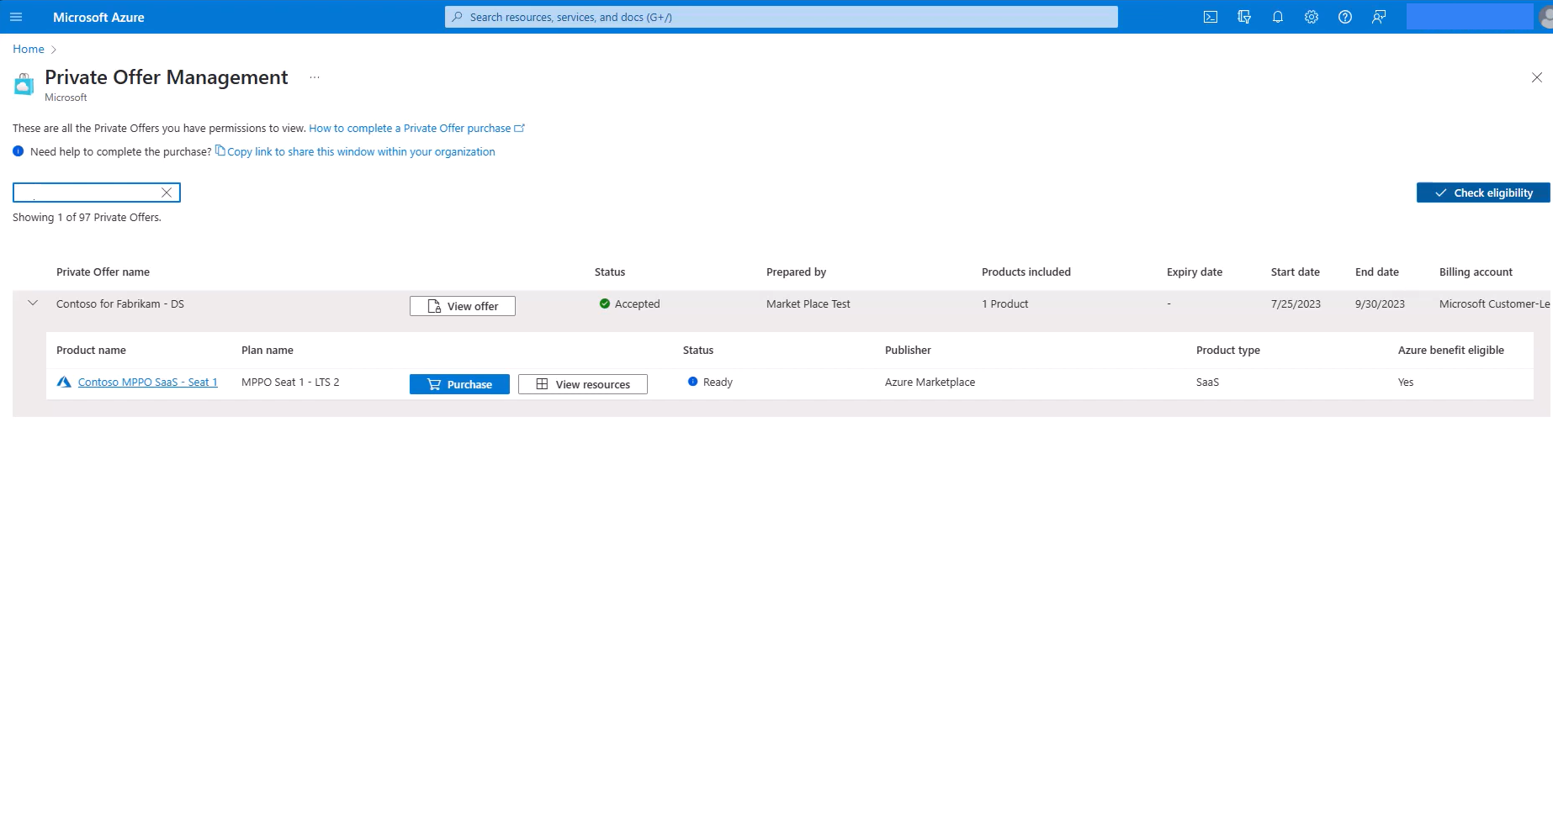Screen dimensions: 1553x839
Task: Click the Private Offer name column header
Action: [103, 272]
